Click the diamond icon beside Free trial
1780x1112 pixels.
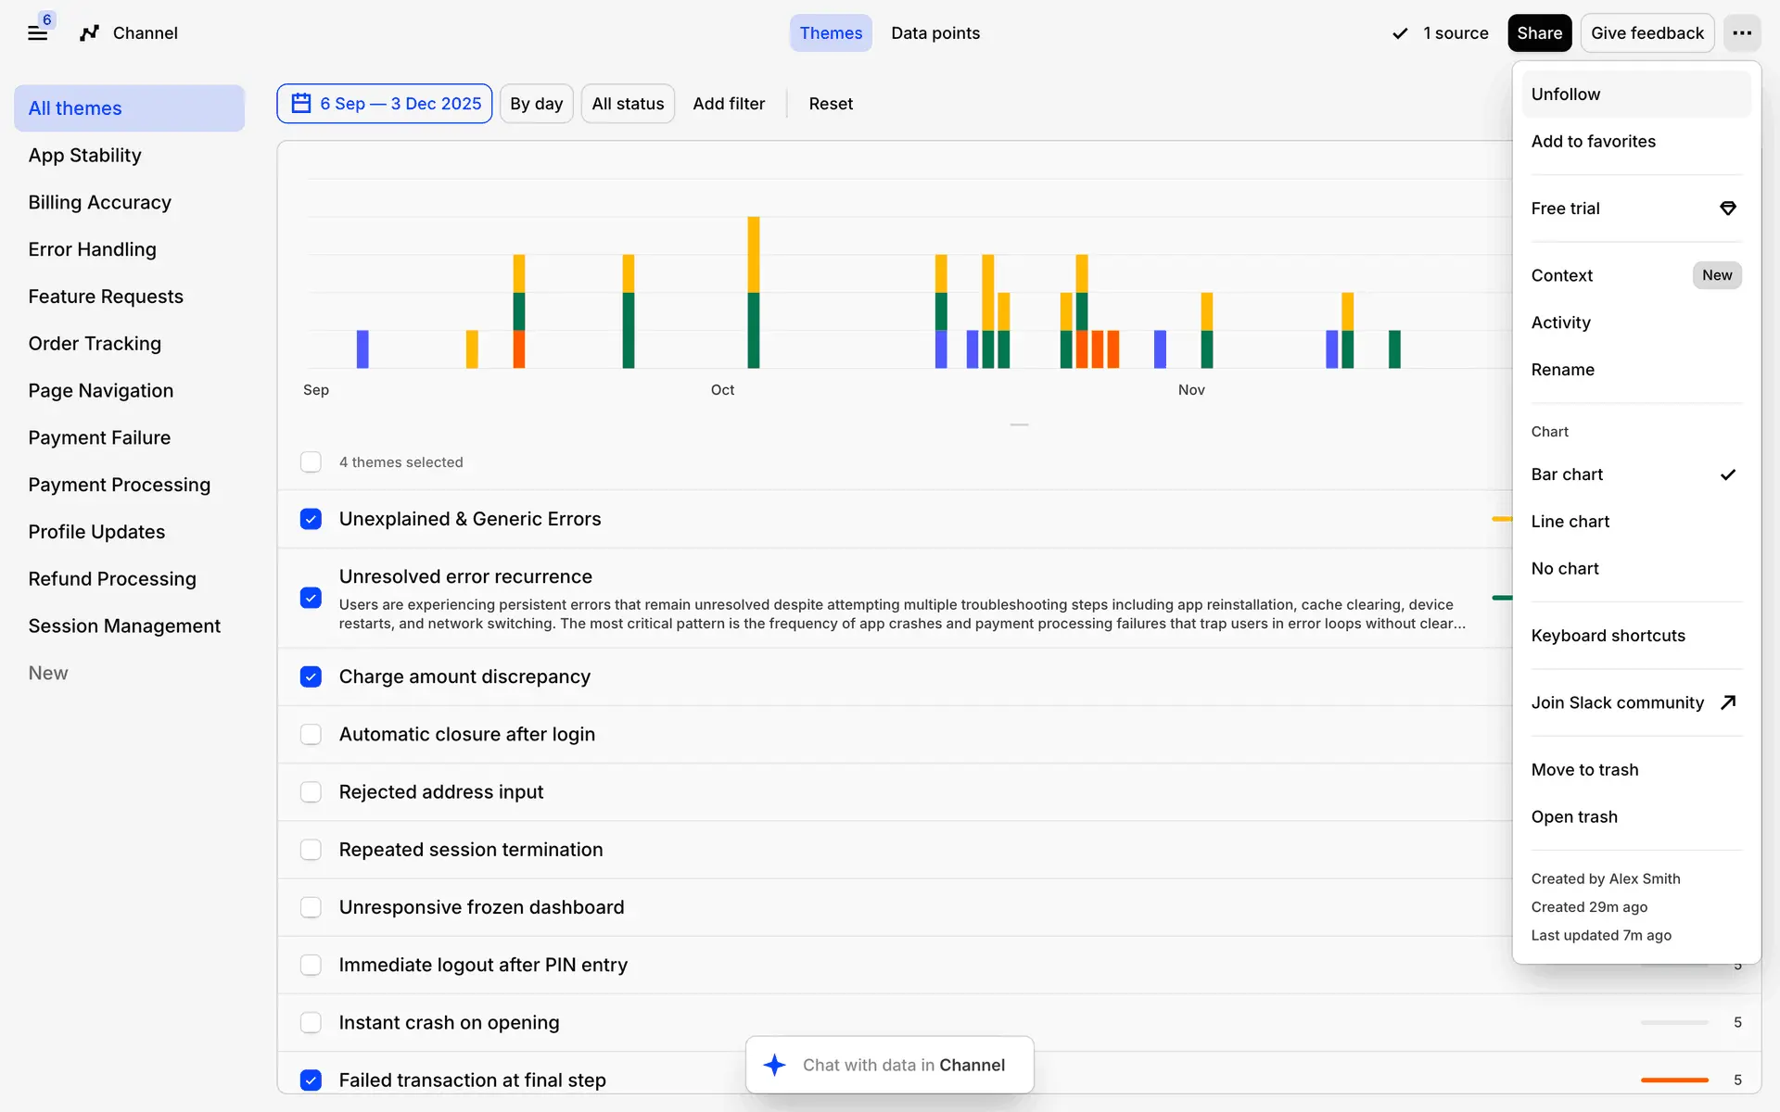(1727, 208)
